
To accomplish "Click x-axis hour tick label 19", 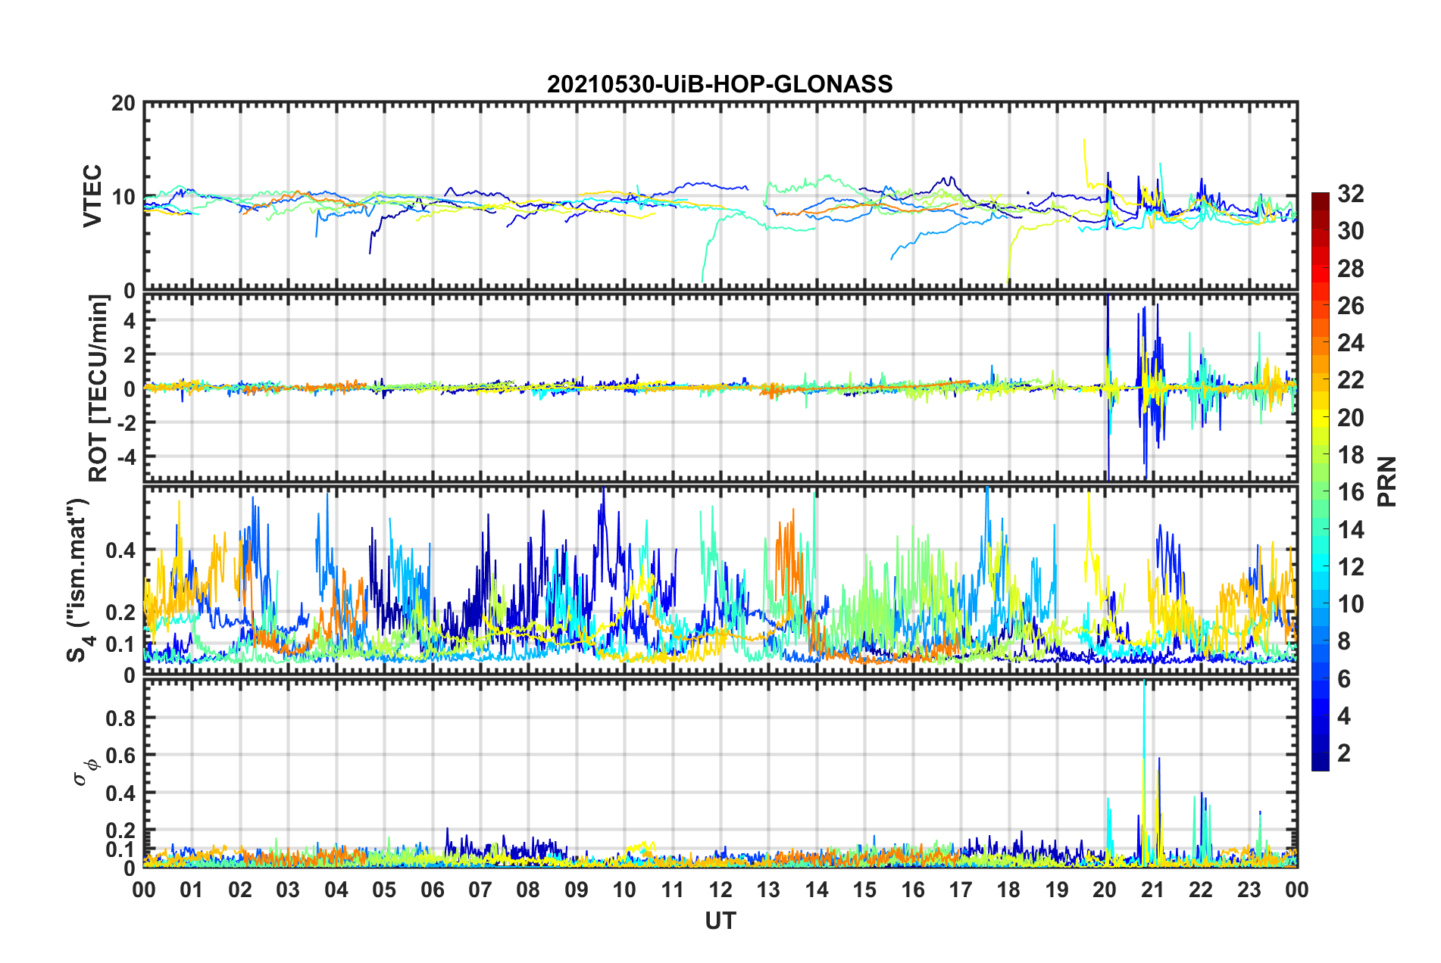I will (1057, 890).
